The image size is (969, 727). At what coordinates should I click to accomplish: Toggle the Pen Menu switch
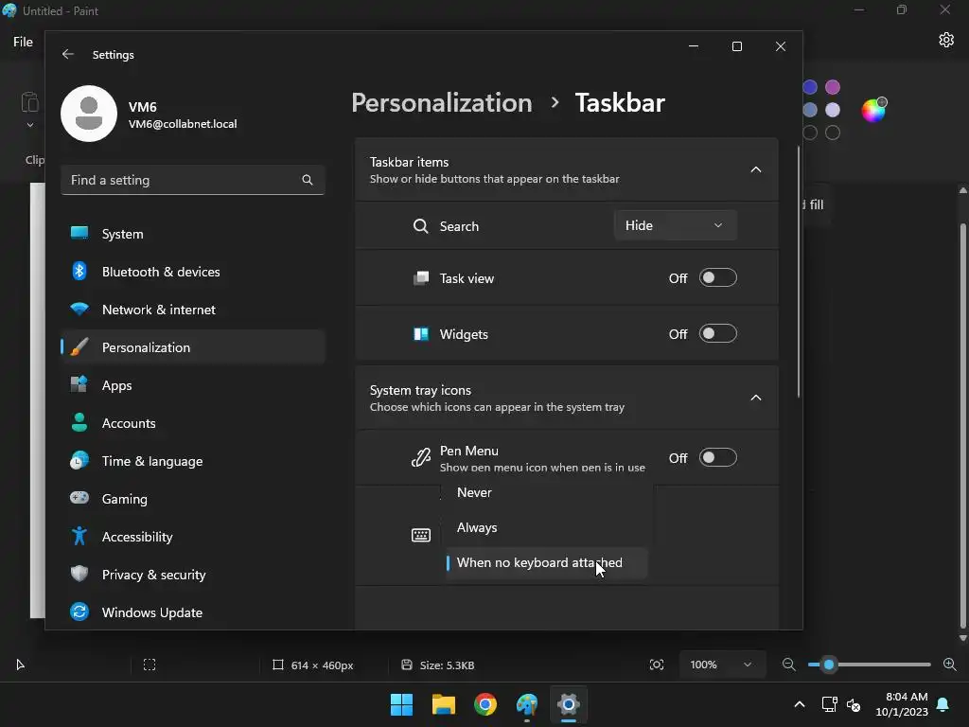coord(717,457)
